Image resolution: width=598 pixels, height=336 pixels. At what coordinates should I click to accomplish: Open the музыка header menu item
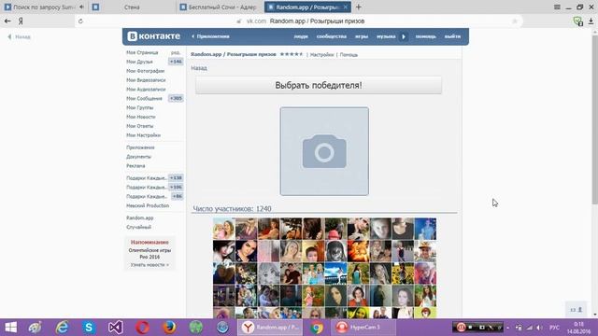tap(386, 36)
